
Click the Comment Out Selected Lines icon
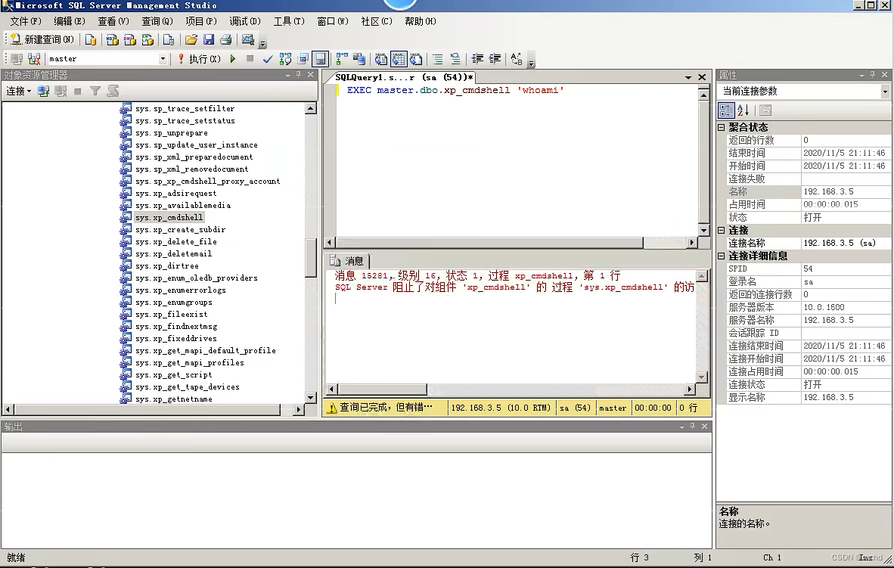(437, 59)
